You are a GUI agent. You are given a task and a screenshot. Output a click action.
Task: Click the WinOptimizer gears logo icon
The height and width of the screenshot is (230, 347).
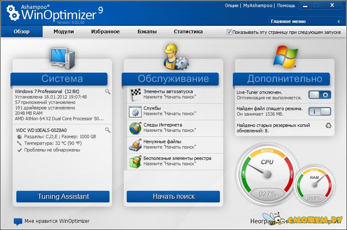click(x=13, y=13)
